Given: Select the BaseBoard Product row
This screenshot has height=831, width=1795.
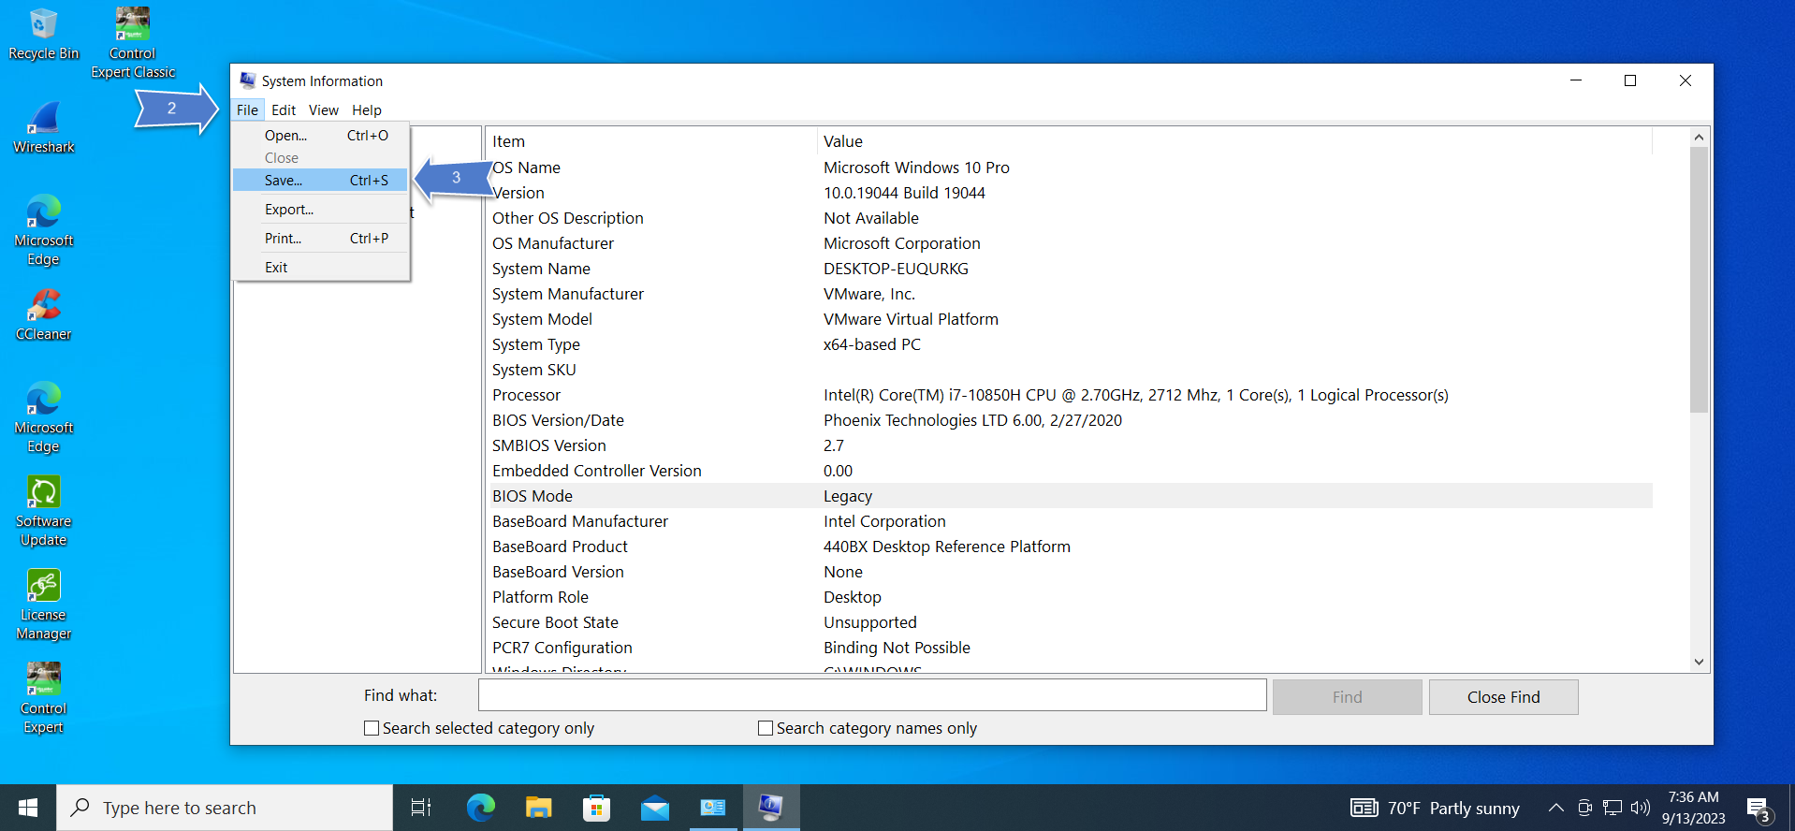Looking at the screenshot, I should 1070,547.
